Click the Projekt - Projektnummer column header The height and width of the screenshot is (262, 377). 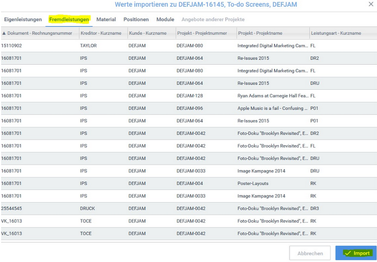tap(202, 33)
